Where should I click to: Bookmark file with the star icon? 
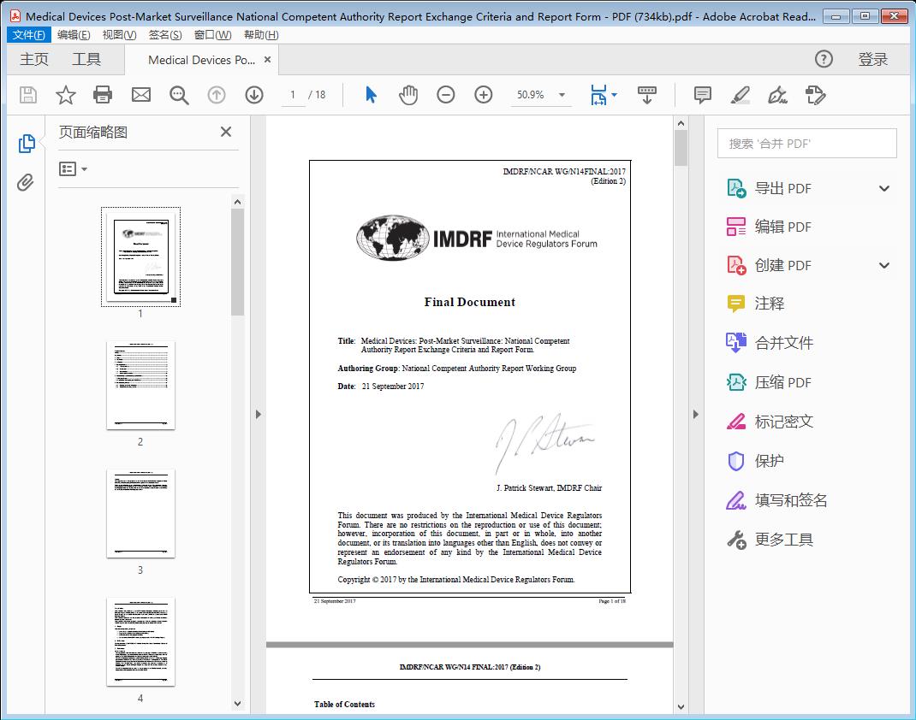coord(66,95)
